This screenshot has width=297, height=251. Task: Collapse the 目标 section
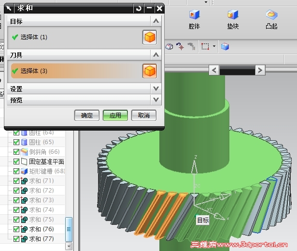pyautogui.click(x=156, y=21)
